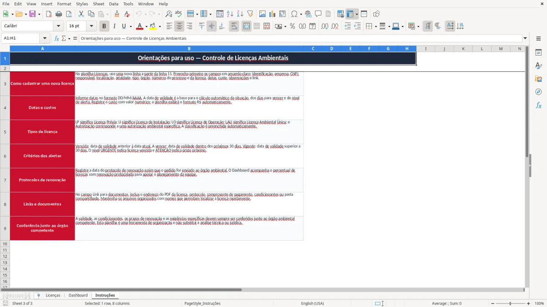
Task: Switch to the Licenças sheet tab
Action: pyautogui.click(x=53, y=295)
